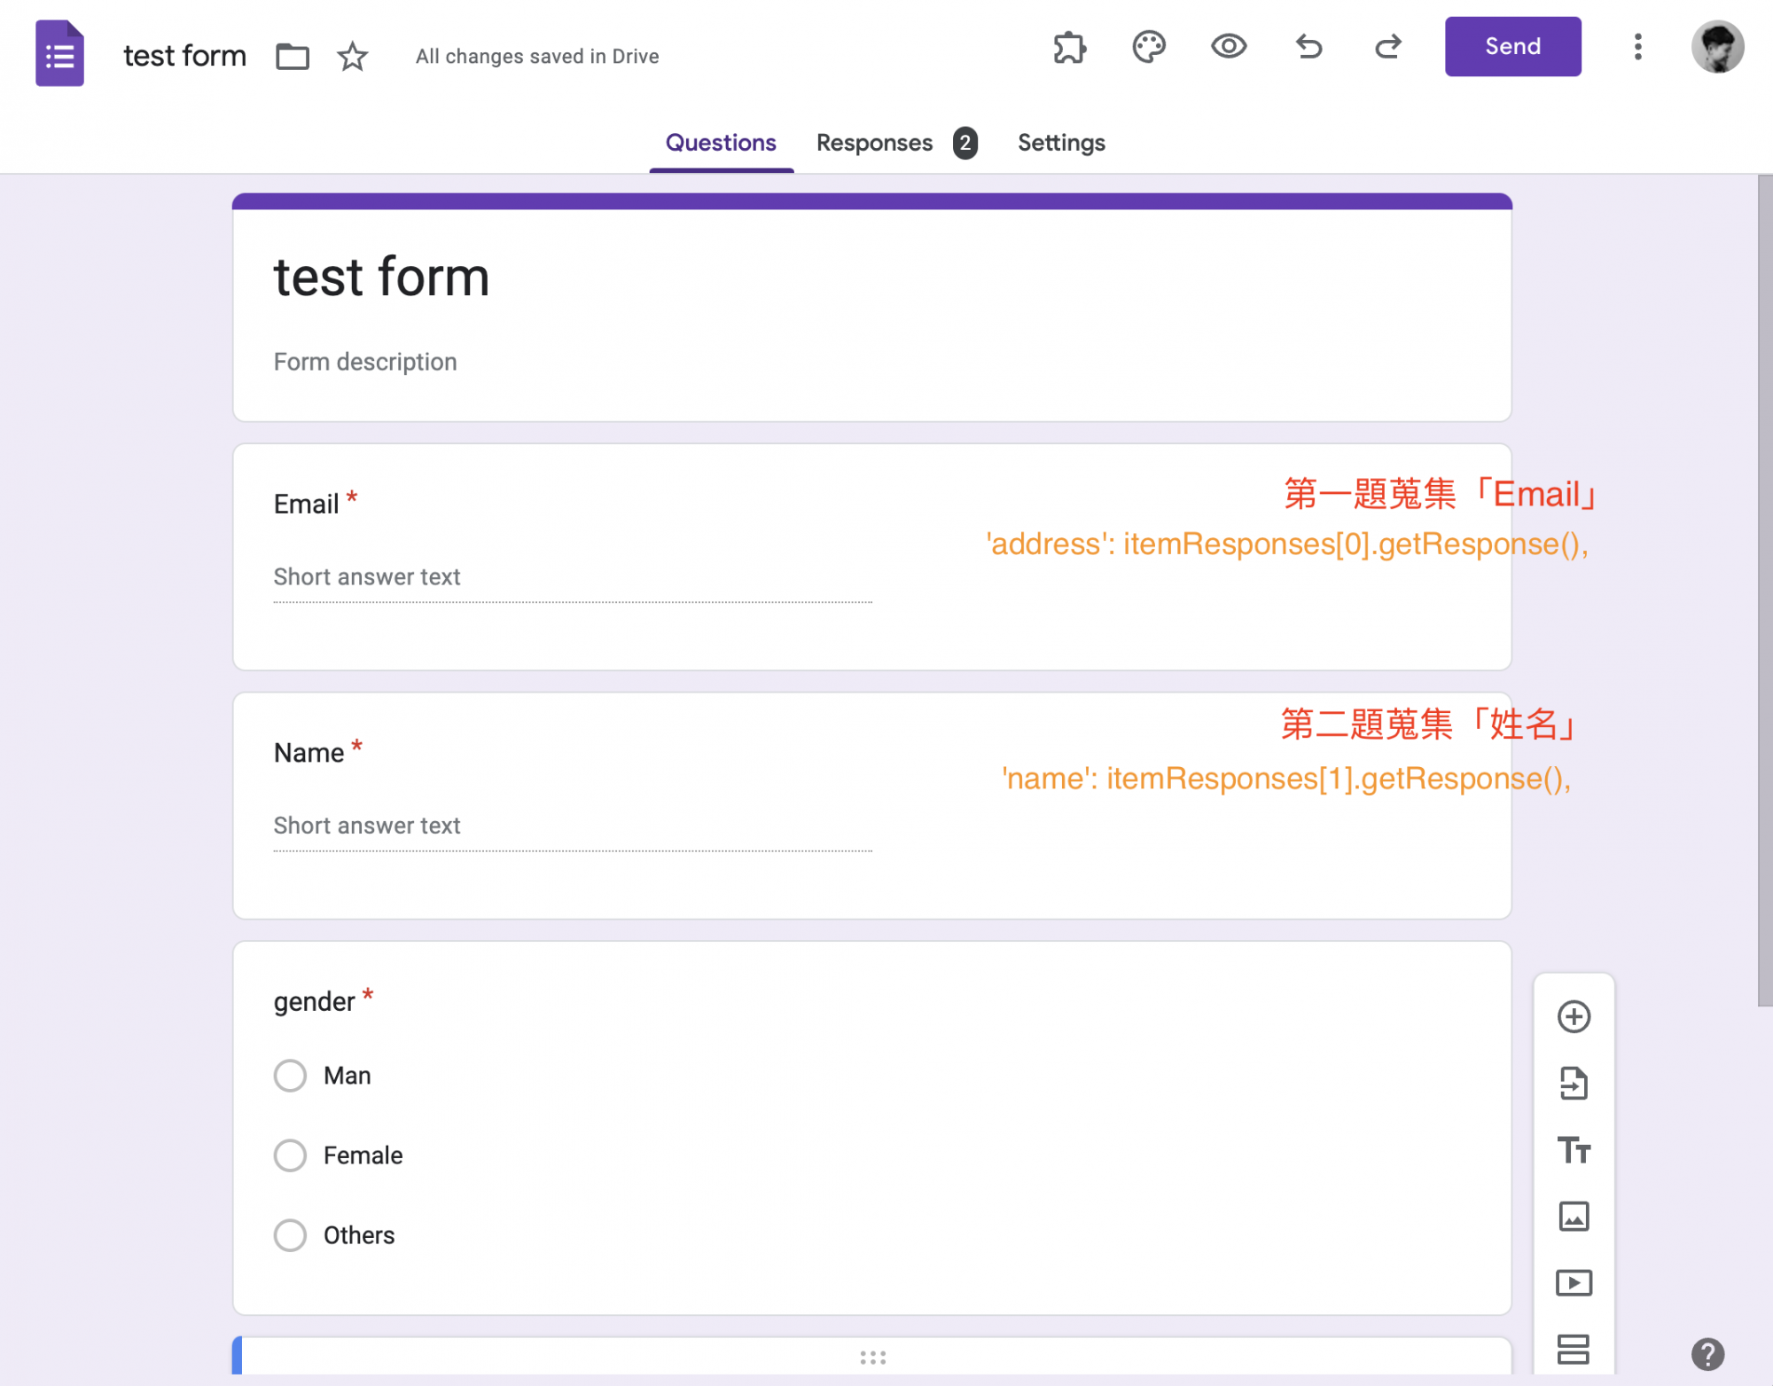The width and height of the screenshot is (1773, 1386).
Task: Click the test form document name
Action: [184, 56]
